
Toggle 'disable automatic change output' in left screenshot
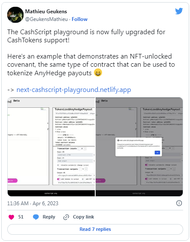pyautogui.click(x=58, y=165)
